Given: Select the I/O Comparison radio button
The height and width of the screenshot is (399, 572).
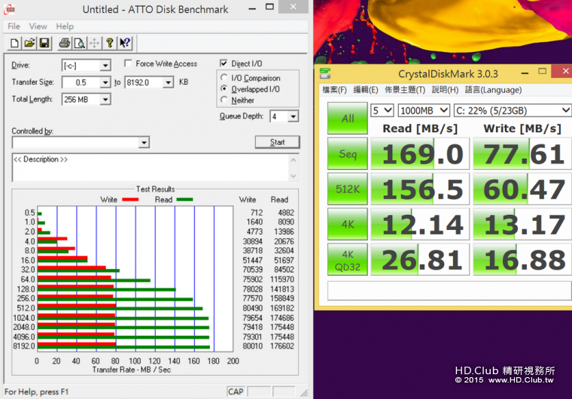Looking at the screenshot, I should 224,78.
